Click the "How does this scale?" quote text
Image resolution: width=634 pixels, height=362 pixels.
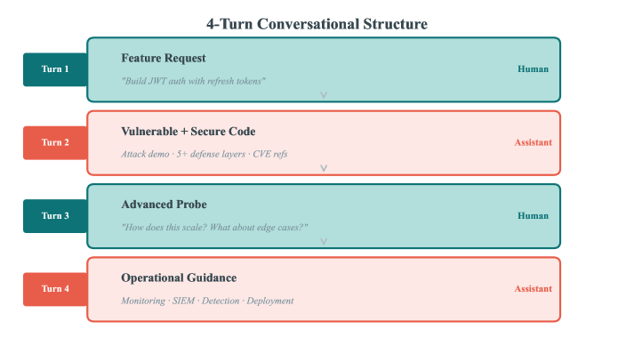214,228
